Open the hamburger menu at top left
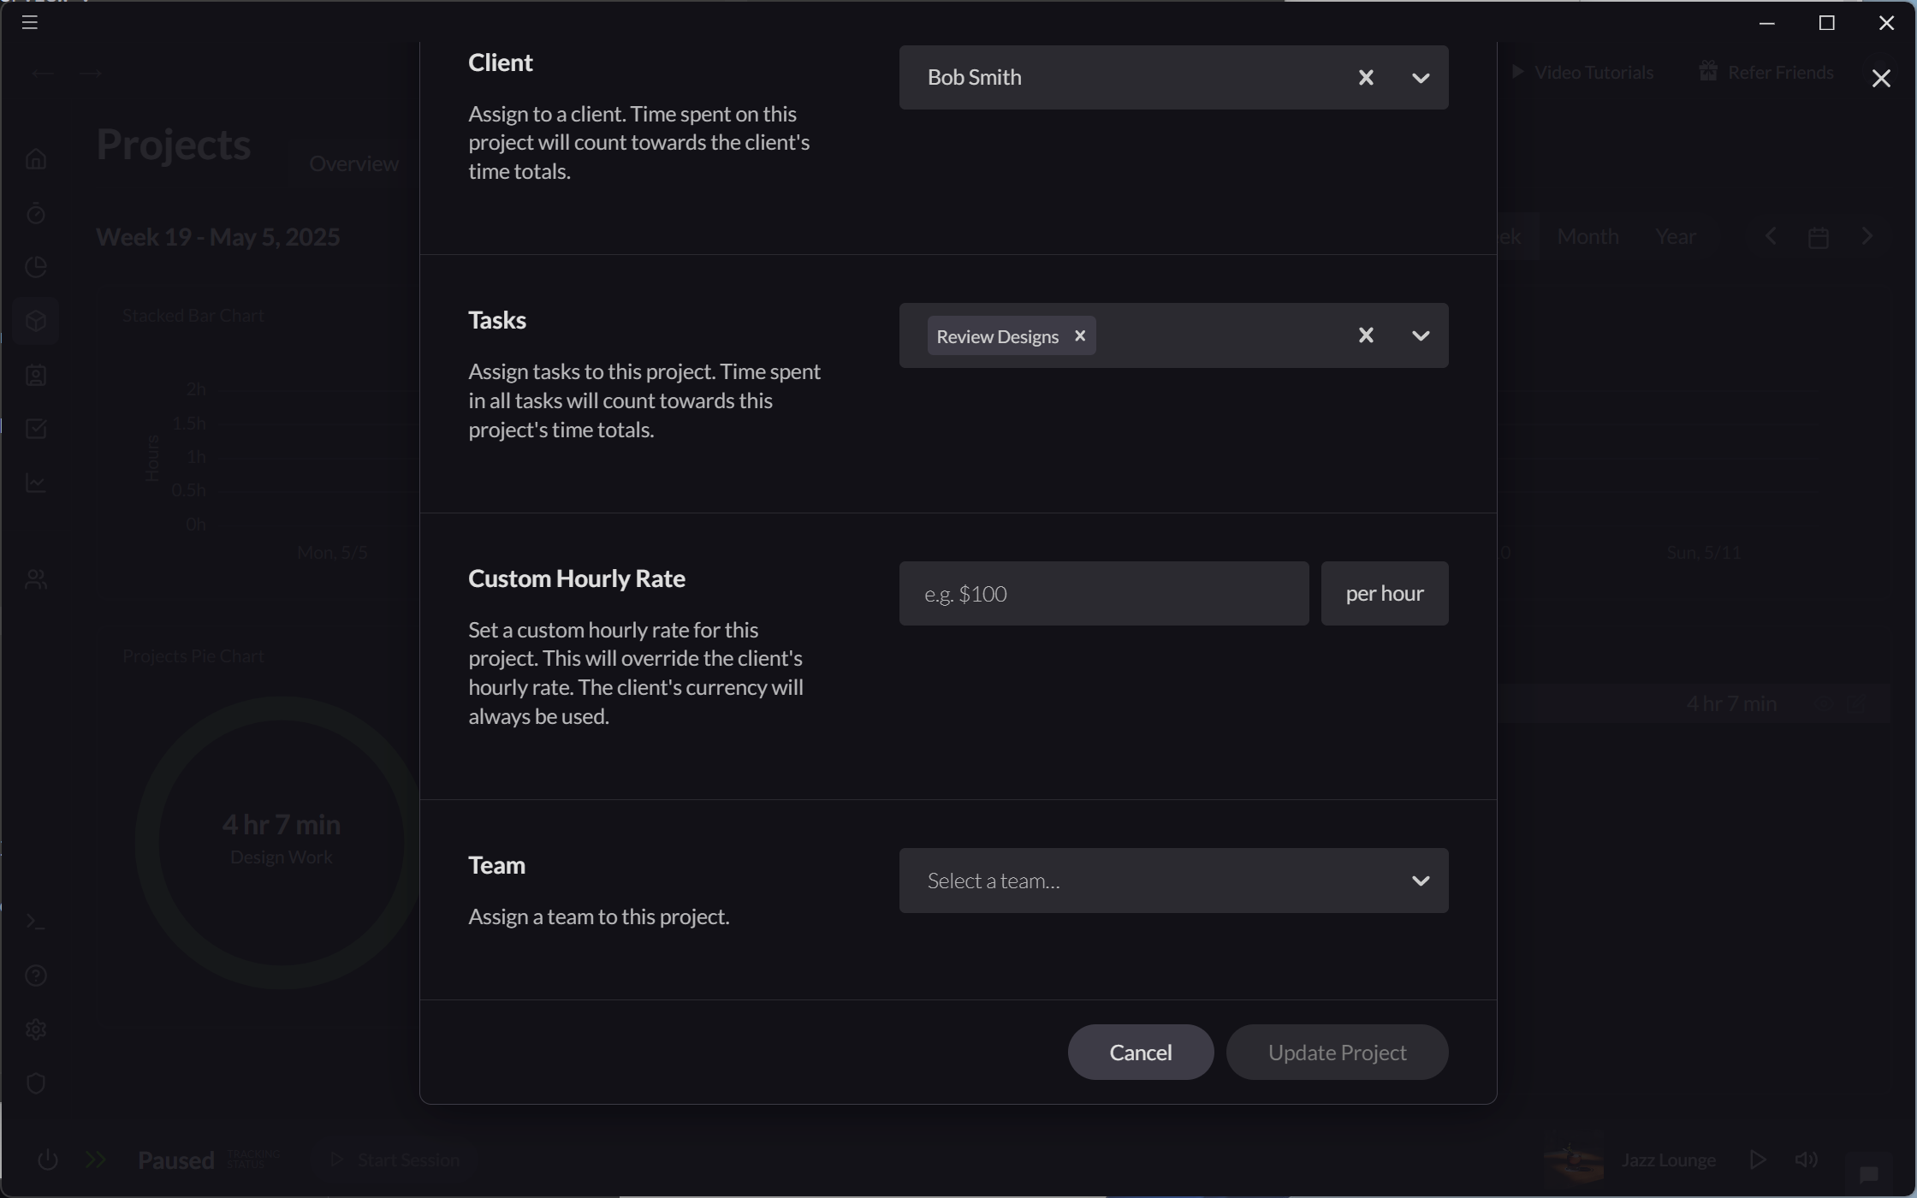This screenshot has width=1917, height=1198. pyautogui.click(x=29, y=21)
